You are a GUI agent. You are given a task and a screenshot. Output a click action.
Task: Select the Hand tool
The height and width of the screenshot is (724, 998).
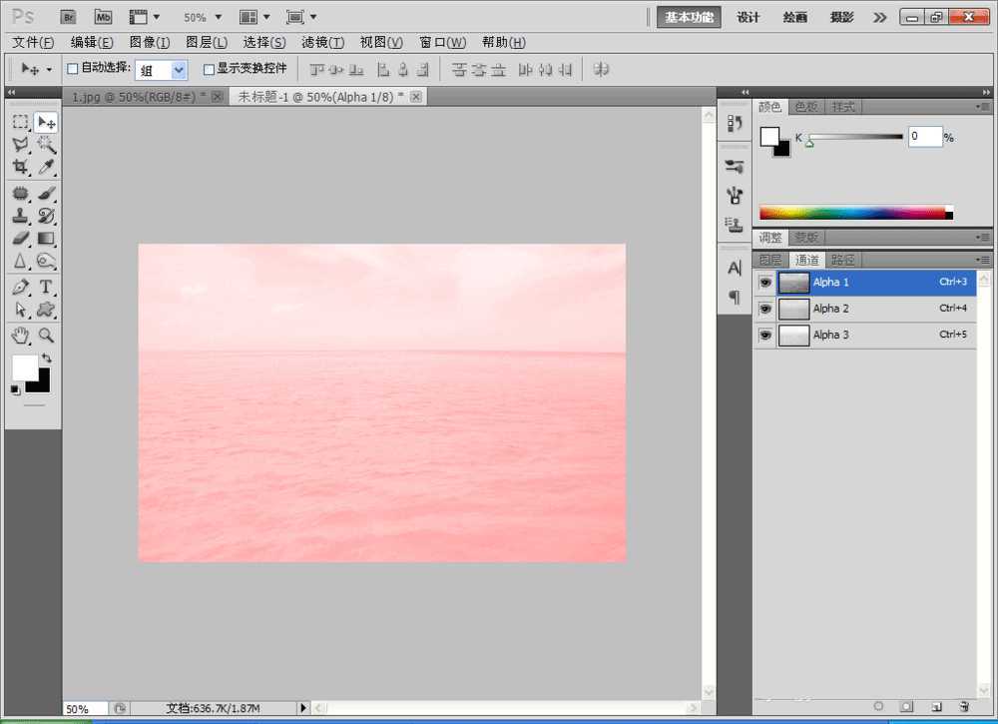coord(20,335)
